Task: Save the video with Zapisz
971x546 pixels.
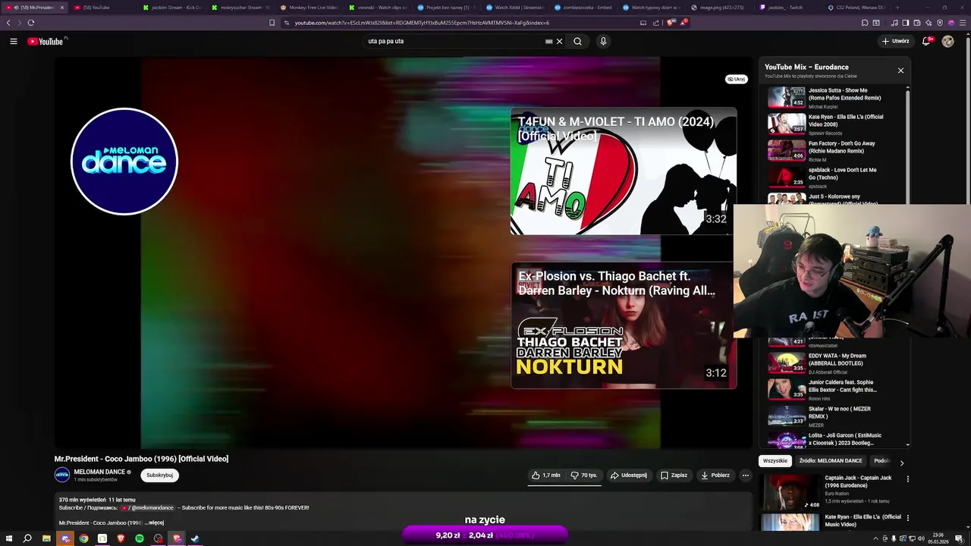Action: coord(674,475)
